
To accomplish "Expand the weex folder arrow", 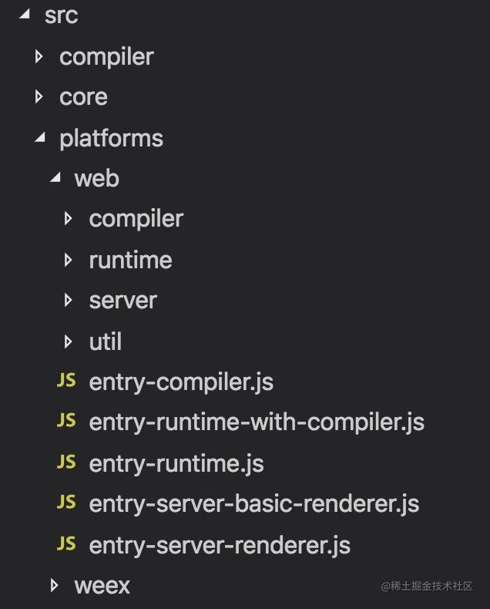I will (x=54, y=585).
